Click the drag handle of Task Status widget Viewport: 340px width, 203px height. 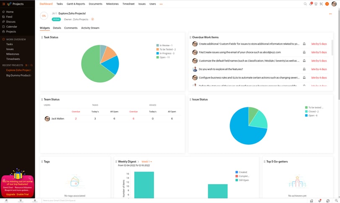coord(42,37)
